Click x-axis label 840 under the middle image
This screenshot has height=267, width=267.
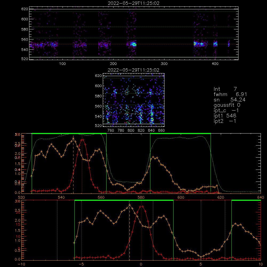(x=151, y=131)
